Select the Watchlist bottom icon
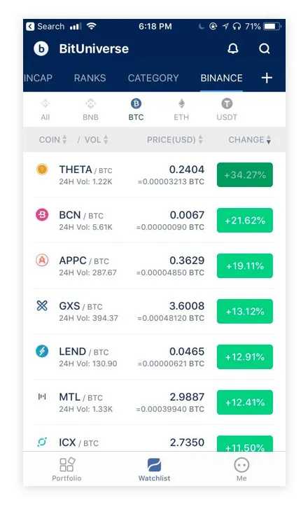The height and width of the screenshot is (505, 308). click(154, 465)
